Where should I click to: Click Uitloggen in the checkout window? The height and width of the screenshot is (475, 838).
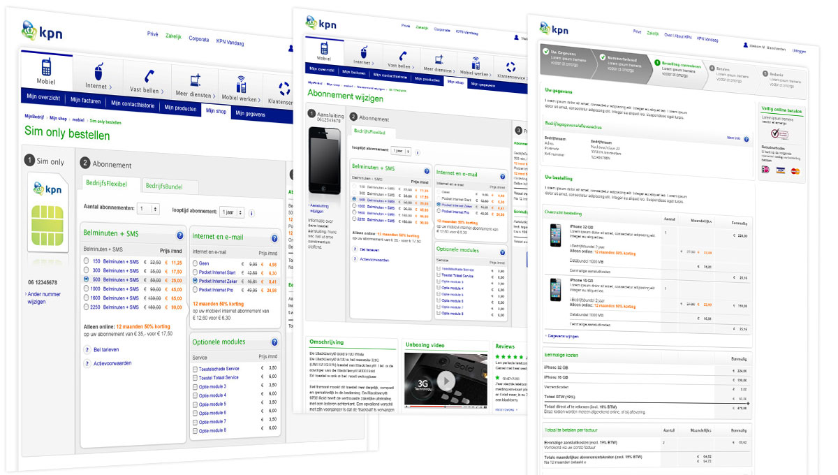pos(799,51)
